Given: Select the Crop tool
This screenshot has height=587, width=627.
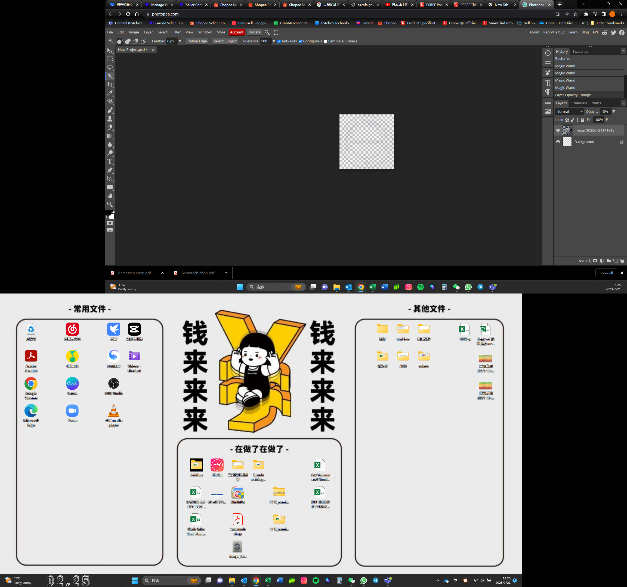Looking at the screenshot, I should tap(110, 85).
